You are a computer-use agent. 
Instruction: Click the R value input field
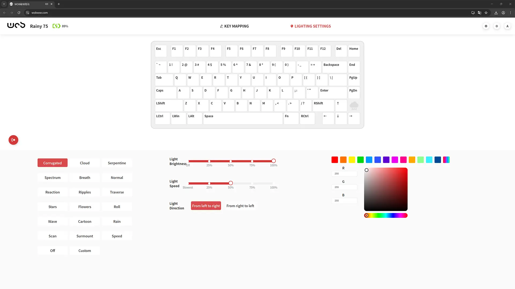pos(344,174)
